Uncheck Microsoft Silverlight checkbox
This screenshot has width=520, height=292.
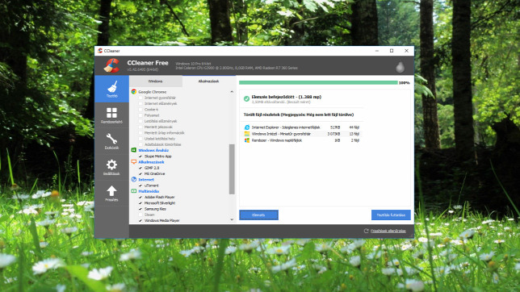point(140,203)
